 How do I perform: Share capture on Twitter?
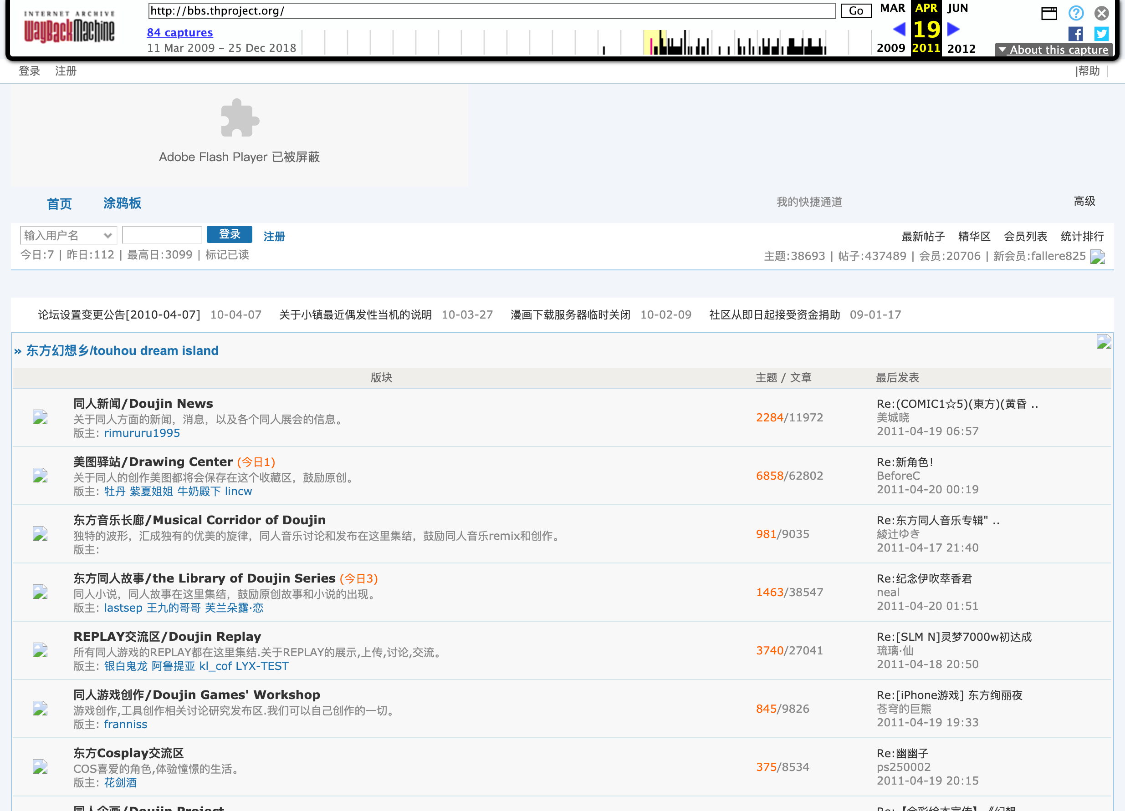pos(1102,34)
